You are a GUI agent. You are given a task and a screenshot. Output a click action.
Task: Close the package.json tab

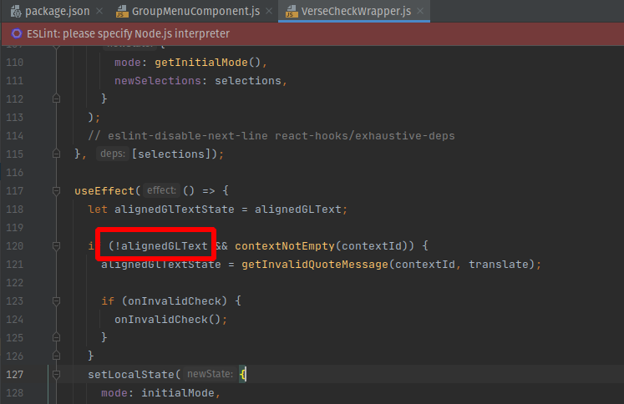[x=99, y=11]
